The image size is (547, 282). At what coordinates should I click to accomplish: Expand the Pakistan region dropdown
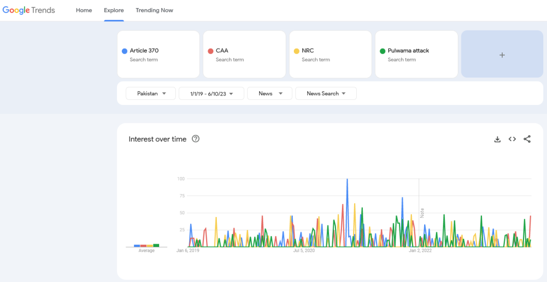(150, 93)
